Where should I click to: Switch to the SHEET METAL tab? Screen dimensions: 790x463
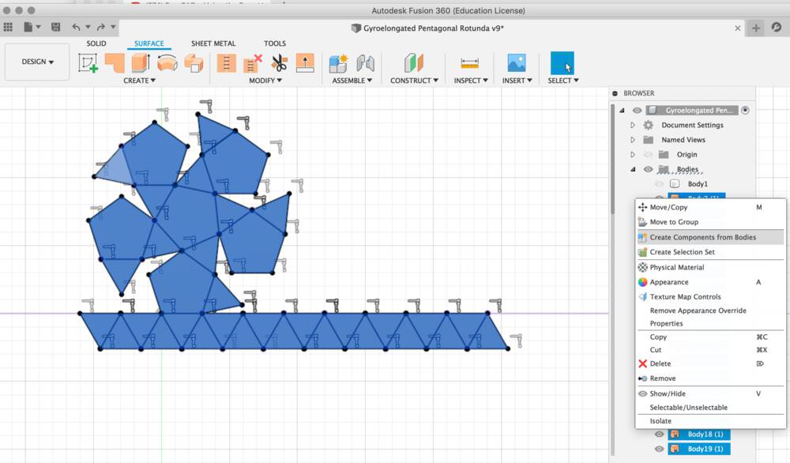tap(214, 43)
